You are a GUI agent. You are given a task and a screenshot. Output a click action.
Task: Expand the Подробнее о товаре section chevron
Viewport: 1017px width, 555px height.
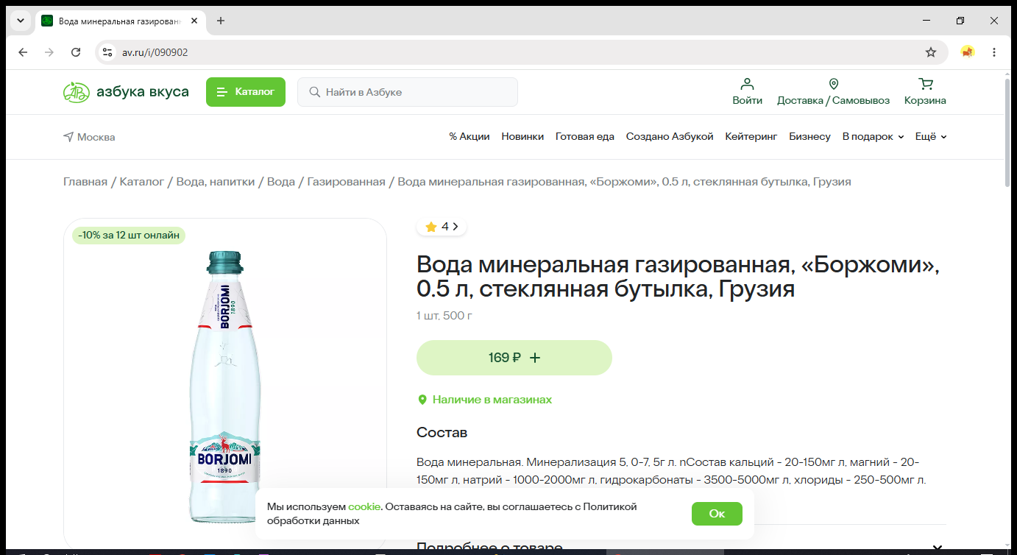pos(938,548)
